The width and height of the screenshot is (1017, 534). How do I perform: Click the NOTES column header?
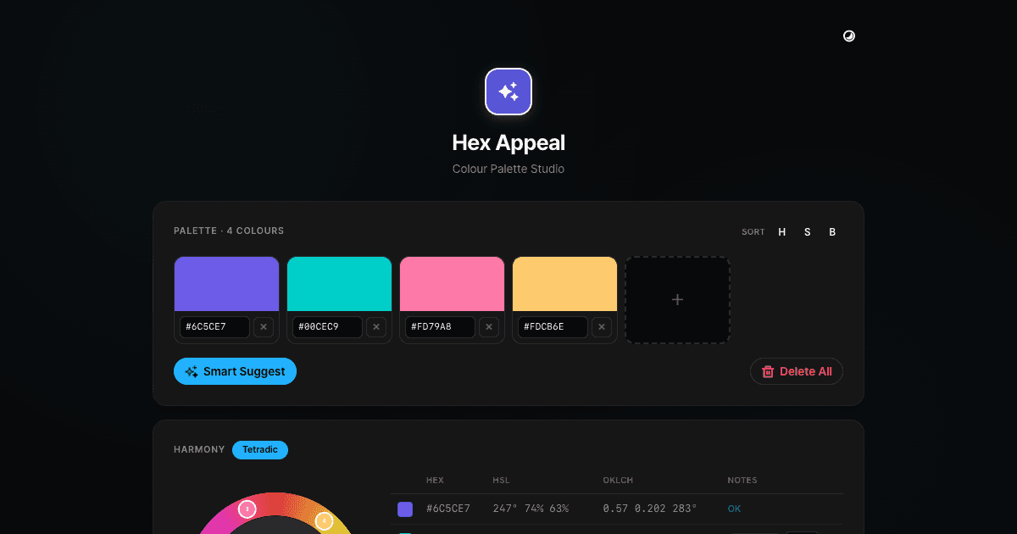point(742,481)
